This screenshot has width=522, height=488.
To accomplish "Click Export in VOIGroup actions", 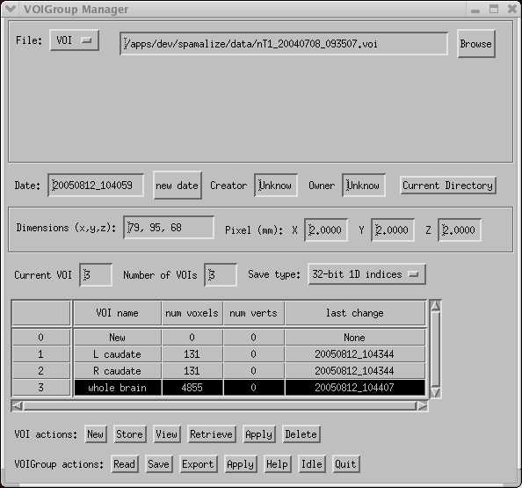I will [198, 464].
